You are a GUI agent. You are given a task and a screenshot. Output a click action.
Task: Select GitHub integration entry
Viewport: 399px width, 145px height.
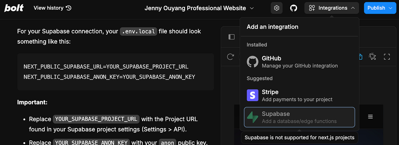point(299,62)
